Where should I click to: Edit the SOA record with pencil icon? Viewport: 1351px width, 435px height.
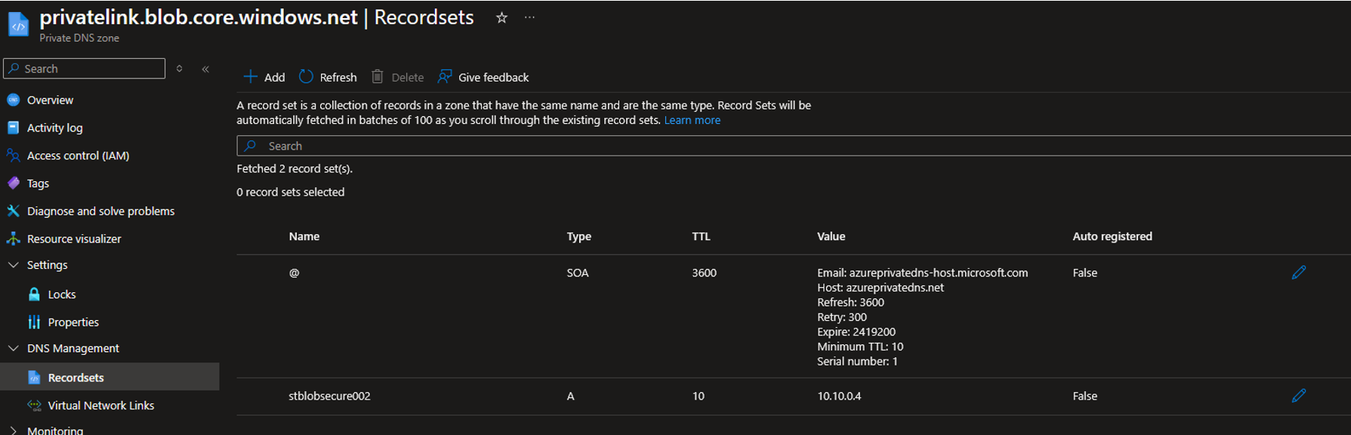coord(1299,273)
